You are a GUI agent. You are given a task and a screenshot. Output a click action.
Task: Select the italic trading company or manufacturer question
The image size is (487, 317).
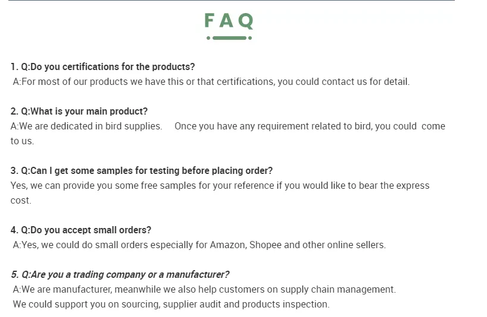click(120, 274)
